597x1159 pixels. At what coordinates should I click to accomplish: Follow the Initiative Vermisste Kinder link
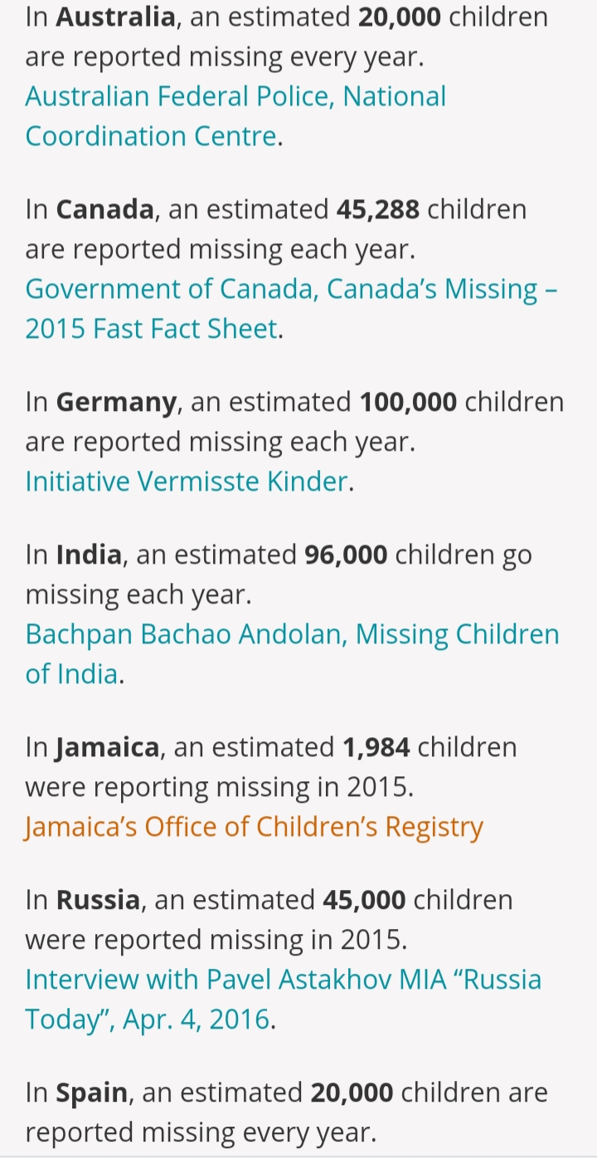187,482
